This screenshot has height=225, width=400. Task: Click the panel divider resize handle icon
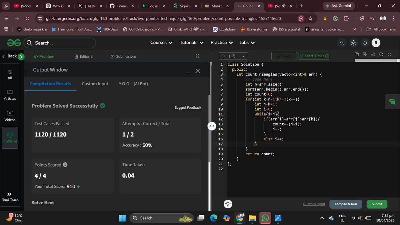[212, 126]
